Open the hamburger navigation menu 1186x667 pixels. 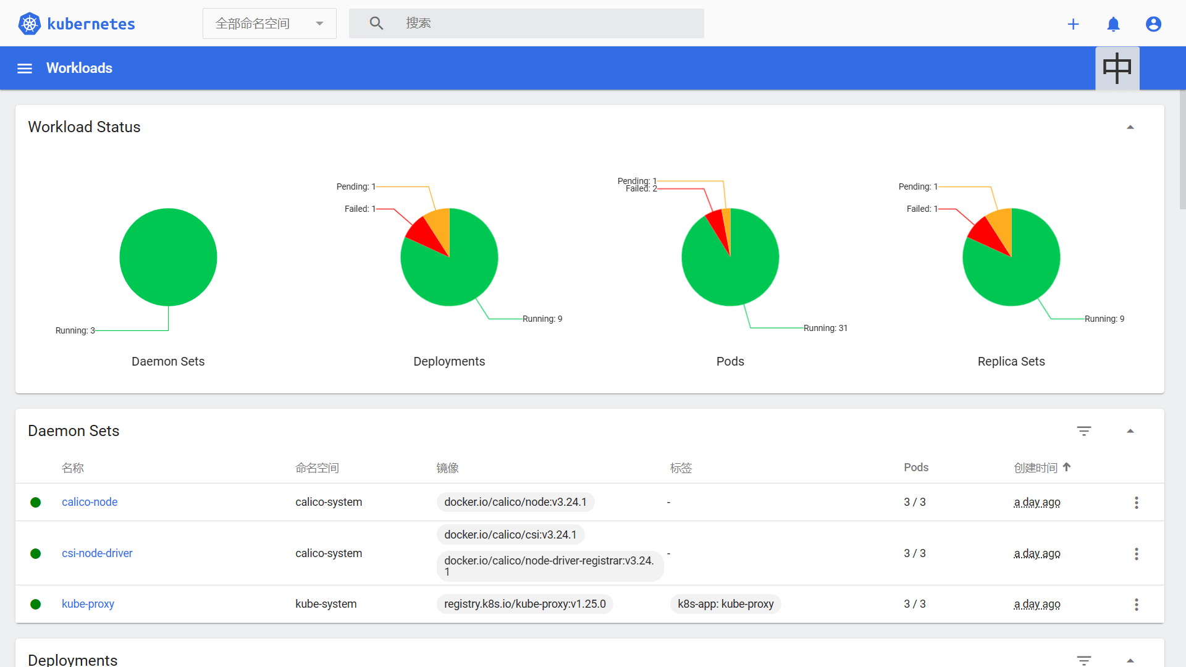pos(24,68)
